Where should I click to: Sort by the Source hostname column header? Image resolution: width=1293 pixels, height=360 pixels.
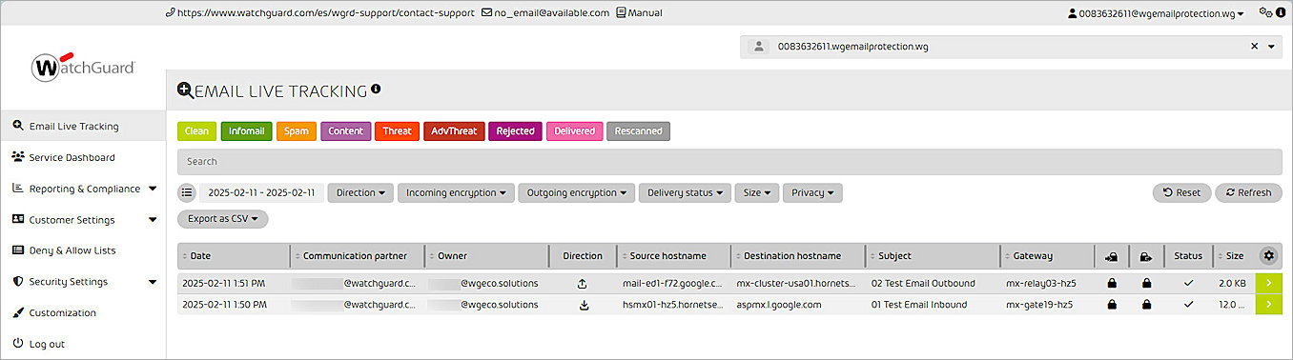coord(673,256)
